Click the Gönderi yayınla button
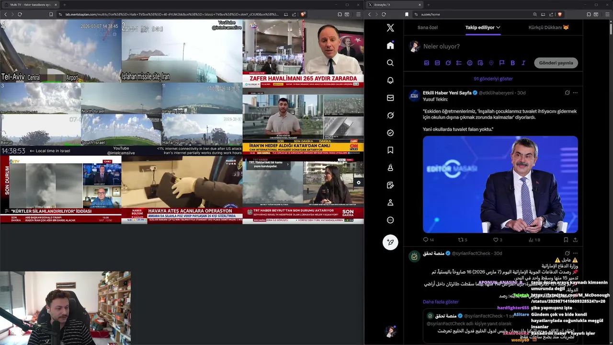Screen dimensions: 613x345 (556, 63)
